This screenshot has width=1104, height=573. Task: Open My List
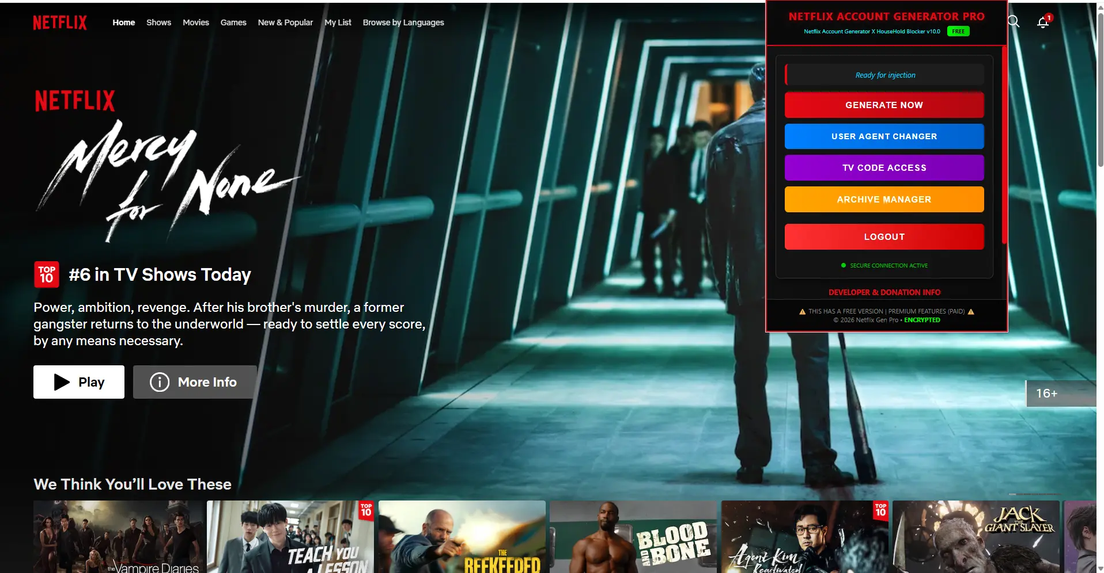tap(338, 22)
